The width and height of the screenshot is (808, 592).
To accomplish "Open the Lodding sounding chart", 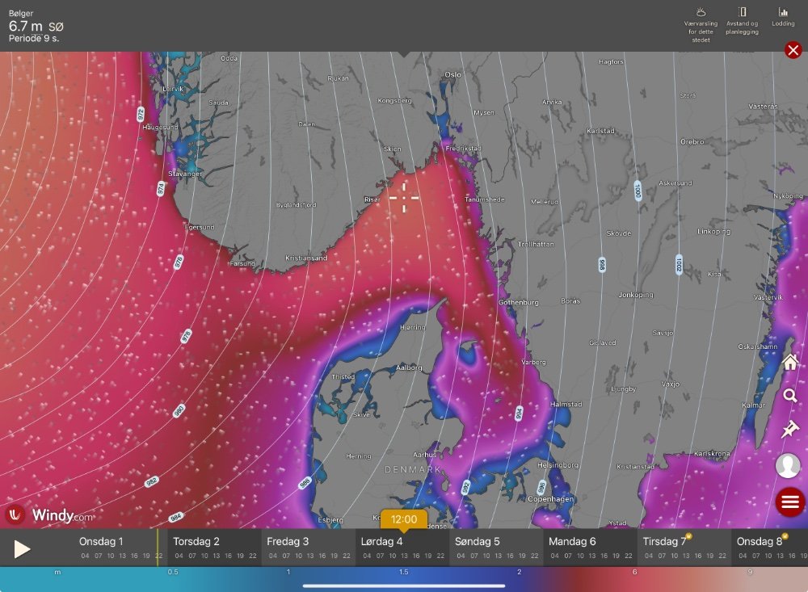I will [x=782, y=17].
